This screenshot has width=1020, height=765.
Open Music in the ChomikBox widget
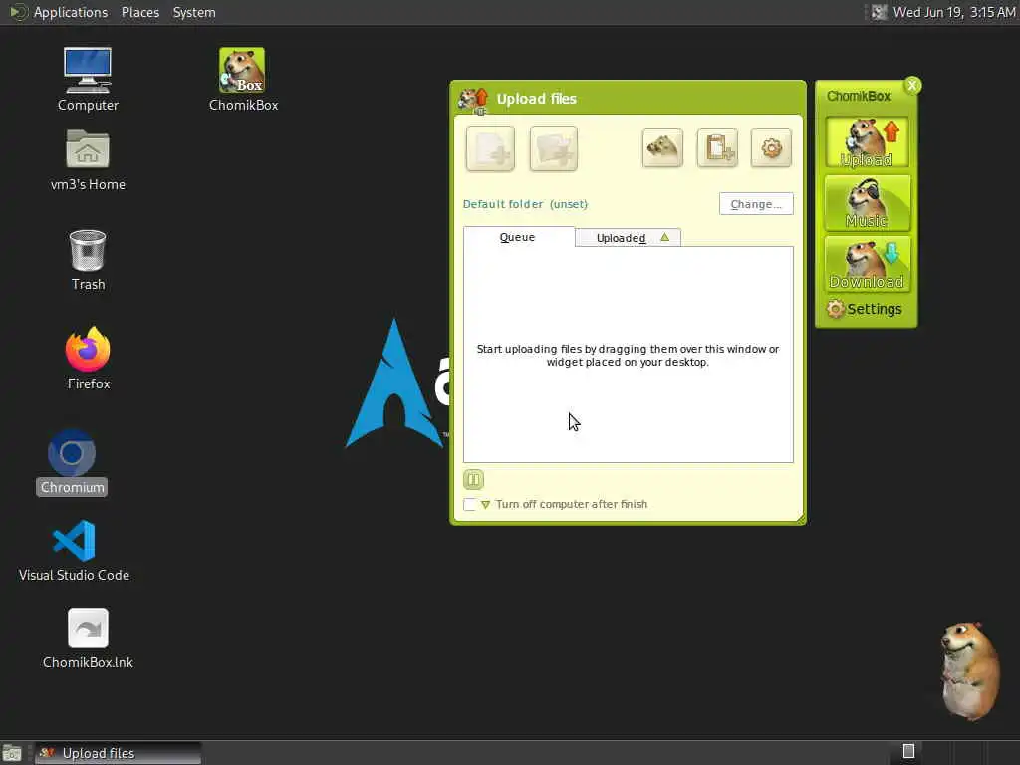pyautogui.click(x=867, y=203)
